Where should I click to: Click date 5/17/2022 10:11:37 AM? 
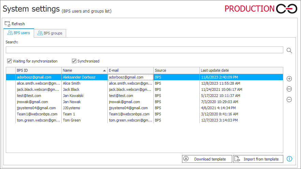pos(241,96)
